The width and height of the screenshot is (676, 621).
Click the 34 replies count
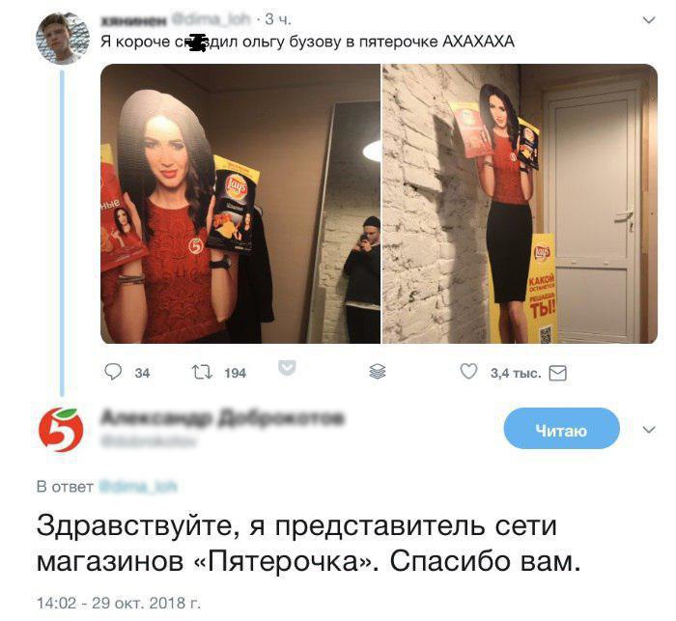[142, 373]
